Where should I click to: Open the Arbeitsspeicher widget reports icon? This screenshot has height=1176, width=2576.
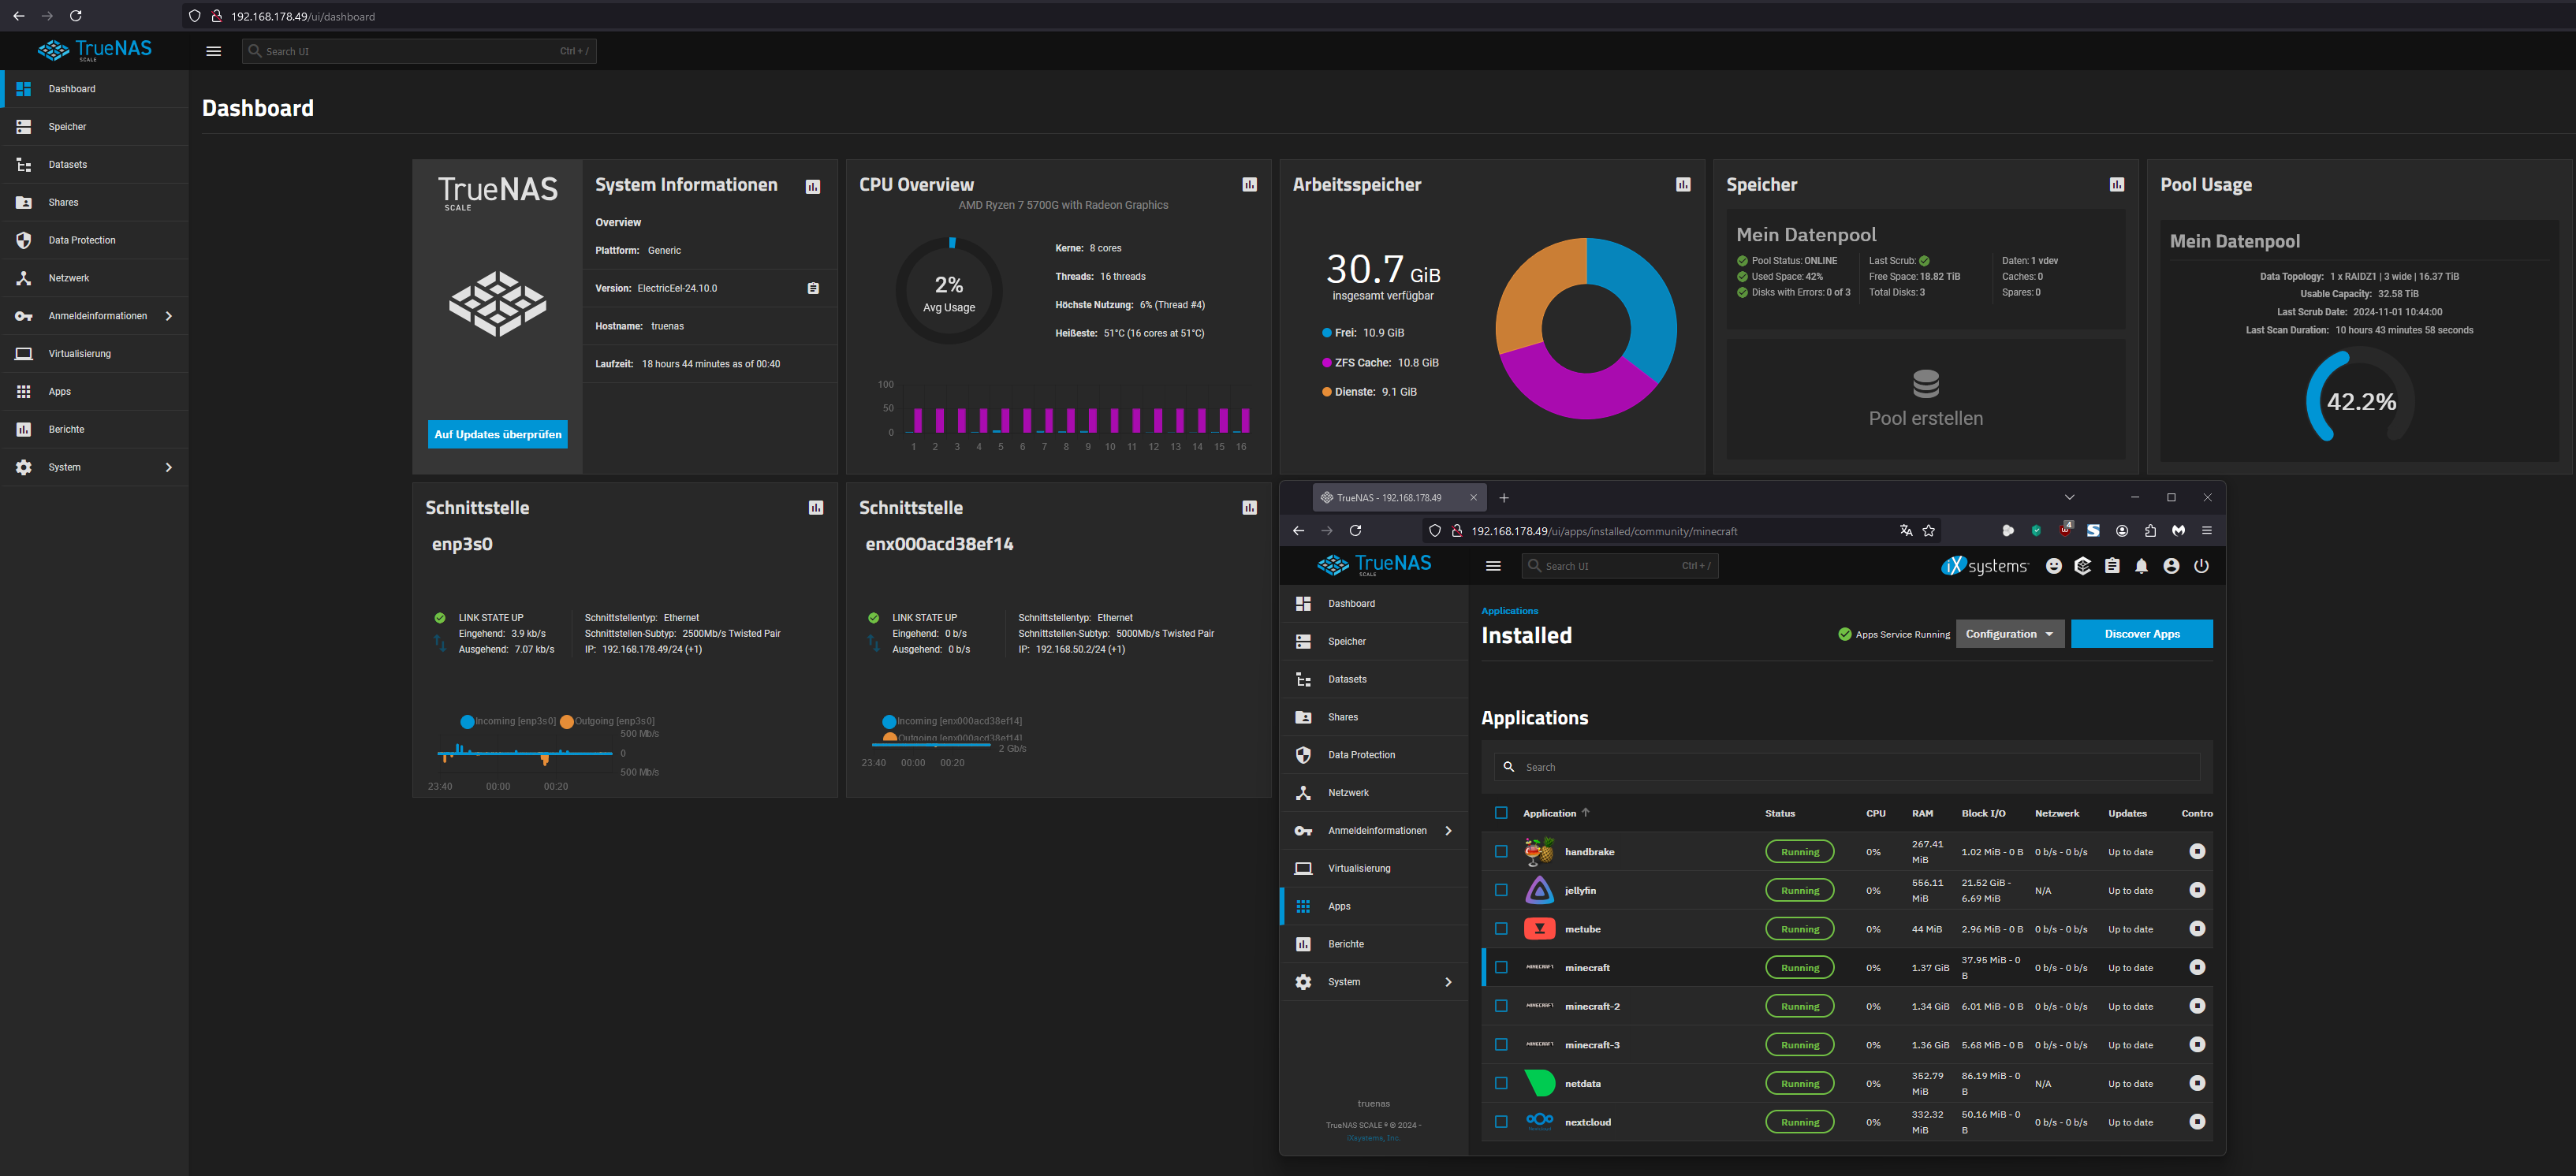click(x=1683, y=185)
